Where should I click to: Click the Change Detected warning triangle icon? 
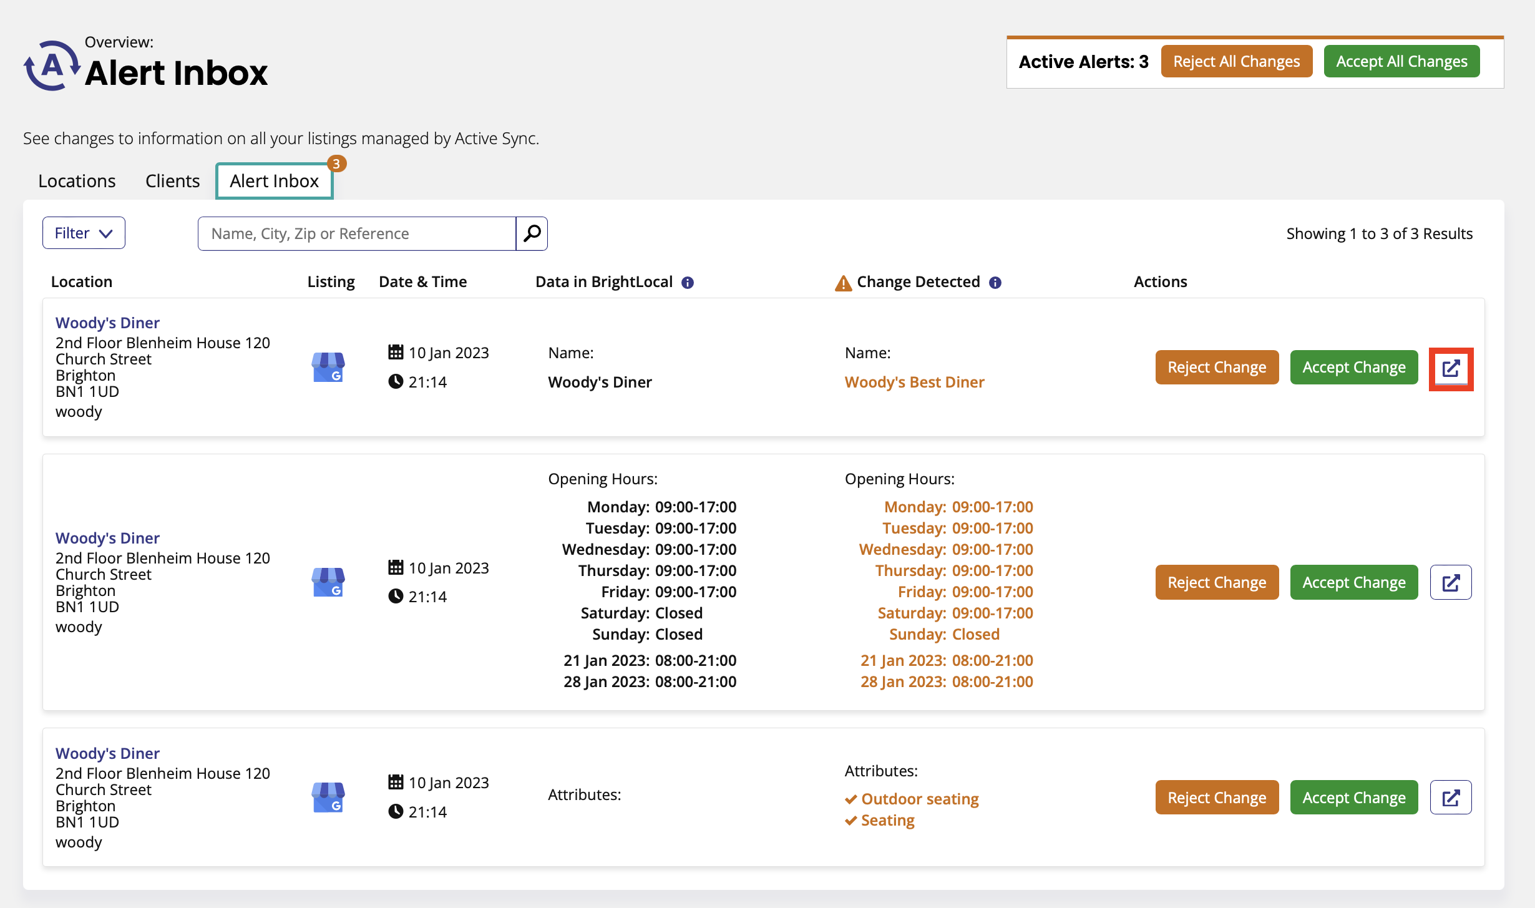pyautogui.click(x=843, y=283)
